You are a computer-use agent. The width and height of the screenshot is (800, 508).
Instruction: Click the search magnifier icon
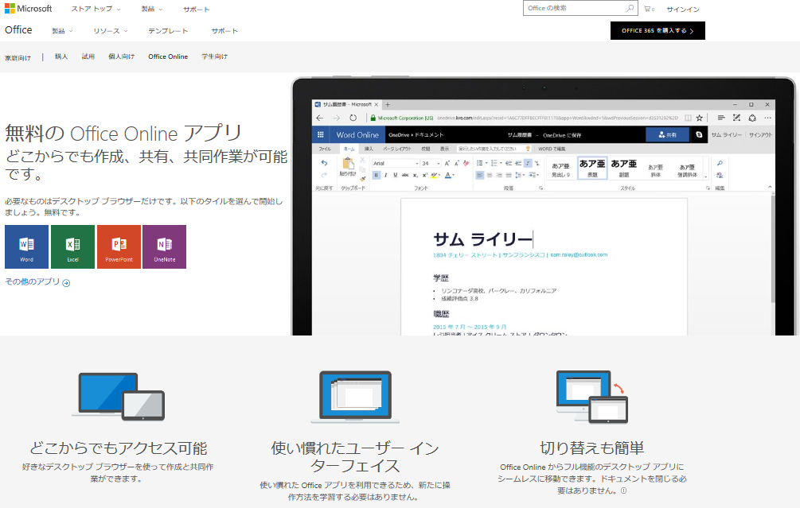pos(630,8)
